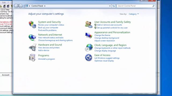Image resolution: width=172 pixels, height=96 pixels.
Task: Open Appearance and Personalization heading
Action: coord(112,32)
